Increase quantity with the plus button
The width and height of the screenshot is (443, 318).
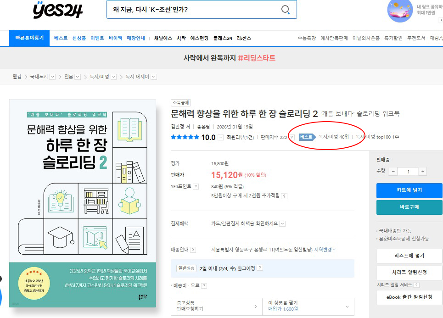(422, 171)
